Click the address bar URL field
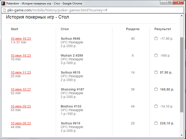The image size is (186, 139). [92, 10]
